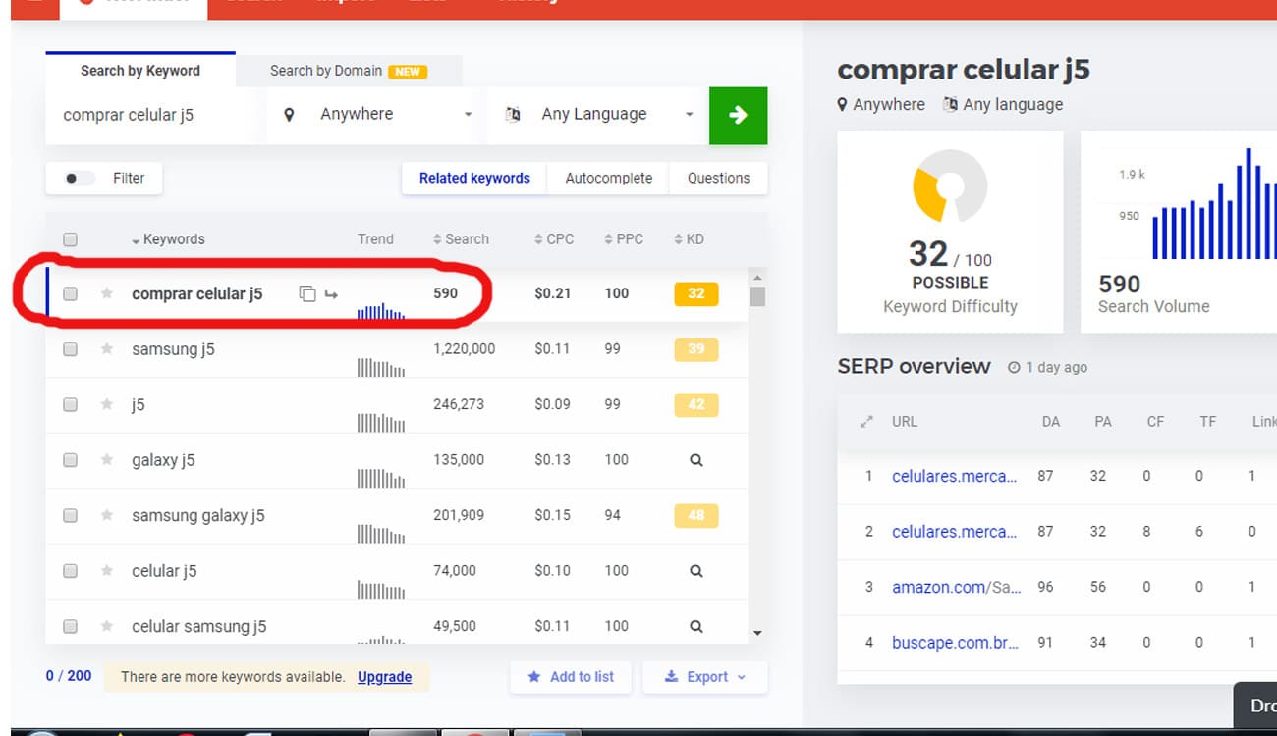The image size is (1277, 736).
Task: Click the keyword list scrollbar thumb
Action: (756, 296)
